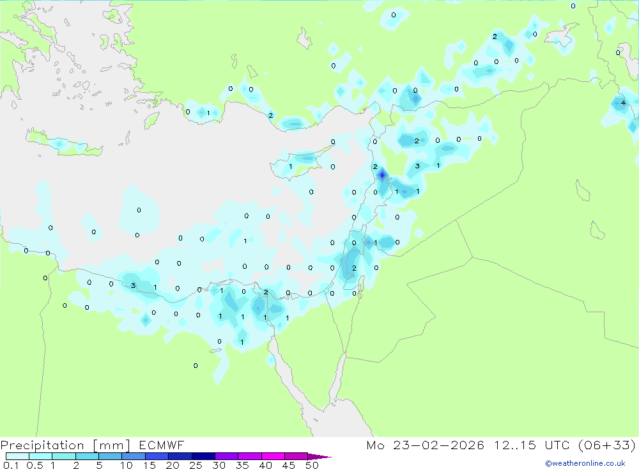This screenshot has height=469, width=639.
Task: Click the 20–25 mm dark blue swatch
Action: point(180,456)
